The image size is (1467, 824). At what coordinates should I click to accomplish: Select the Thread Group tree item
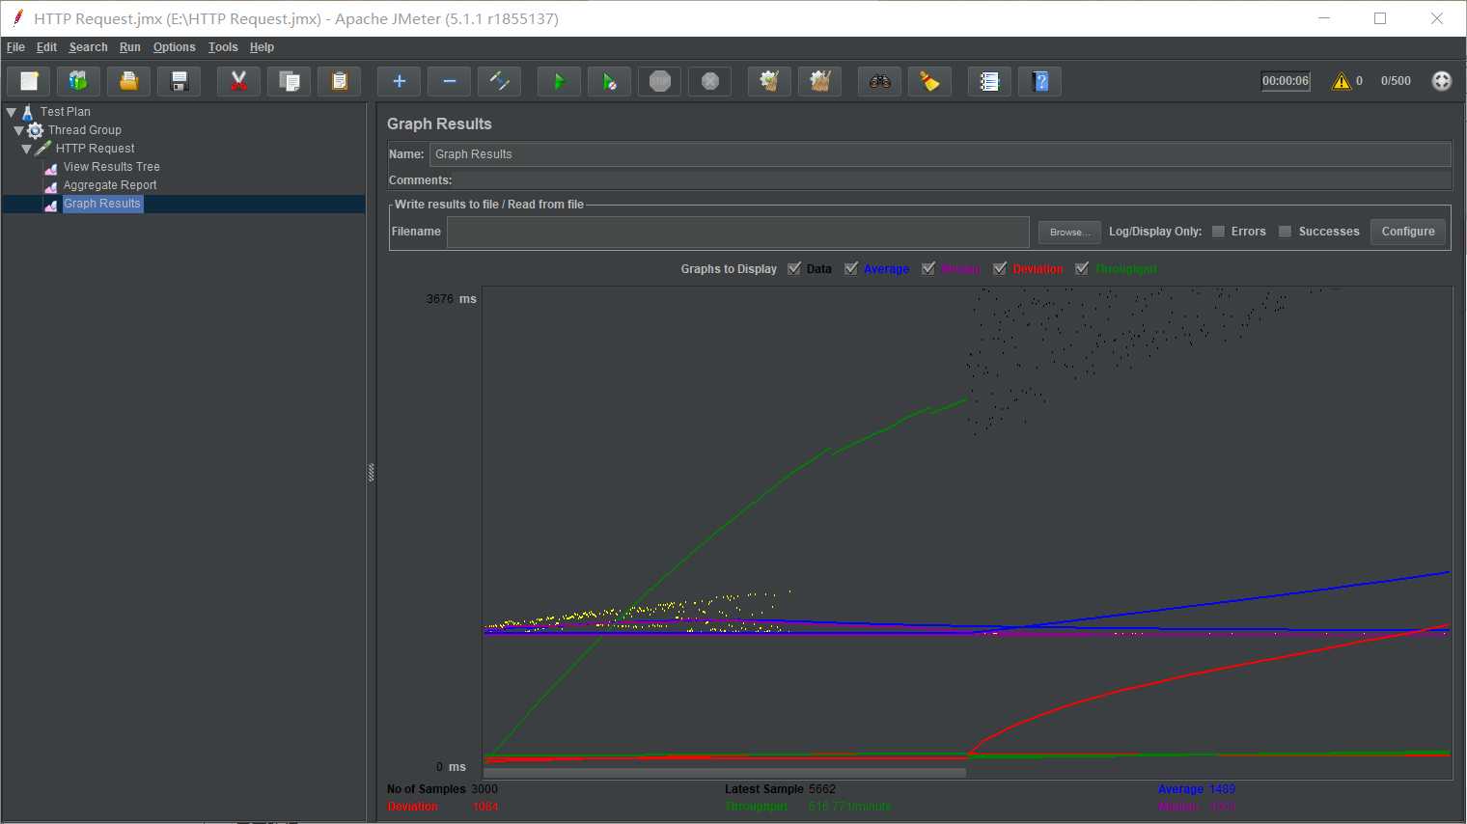click(85, 130)
